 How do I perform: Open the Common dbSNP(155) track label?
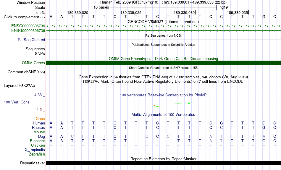tap(26, 72)
